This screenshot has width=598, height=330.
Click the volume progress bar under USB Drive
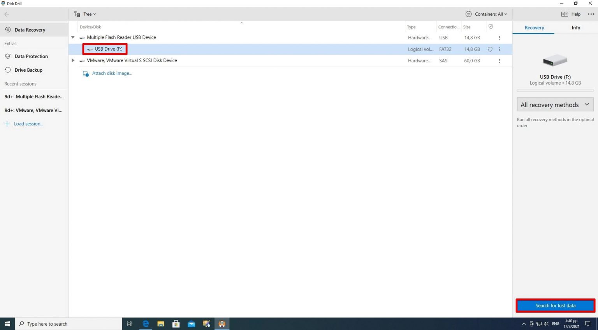[x=555, y=90]
